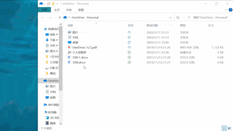This screenshot has width=233, height=131.
Task: Go up one folder level
Action: click(x=60, y=17)
